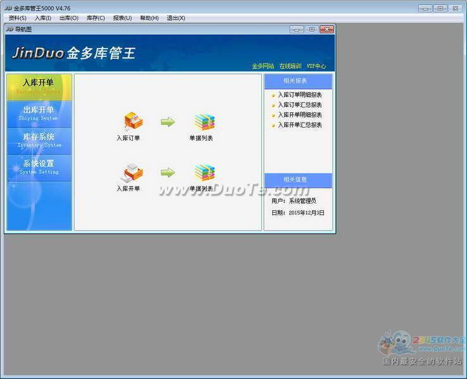
Task: Open 入库开单明细报表 report
Action: 299,115
